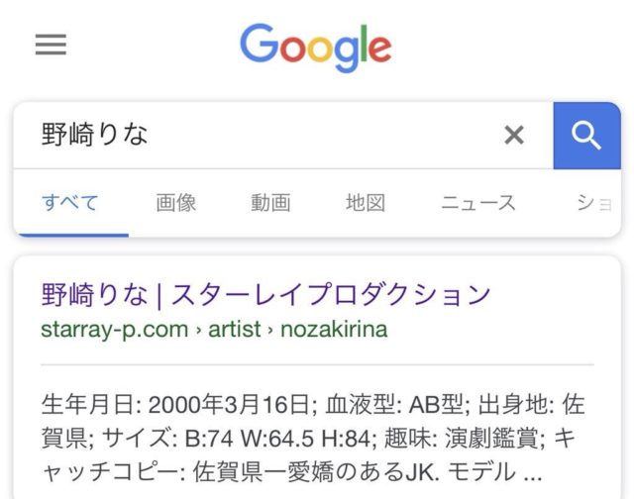The width and height of the screenshot is (634, 499).
Task: Clear the search query with the X icon
Action: pyautogui.click(x=513, y=136)
